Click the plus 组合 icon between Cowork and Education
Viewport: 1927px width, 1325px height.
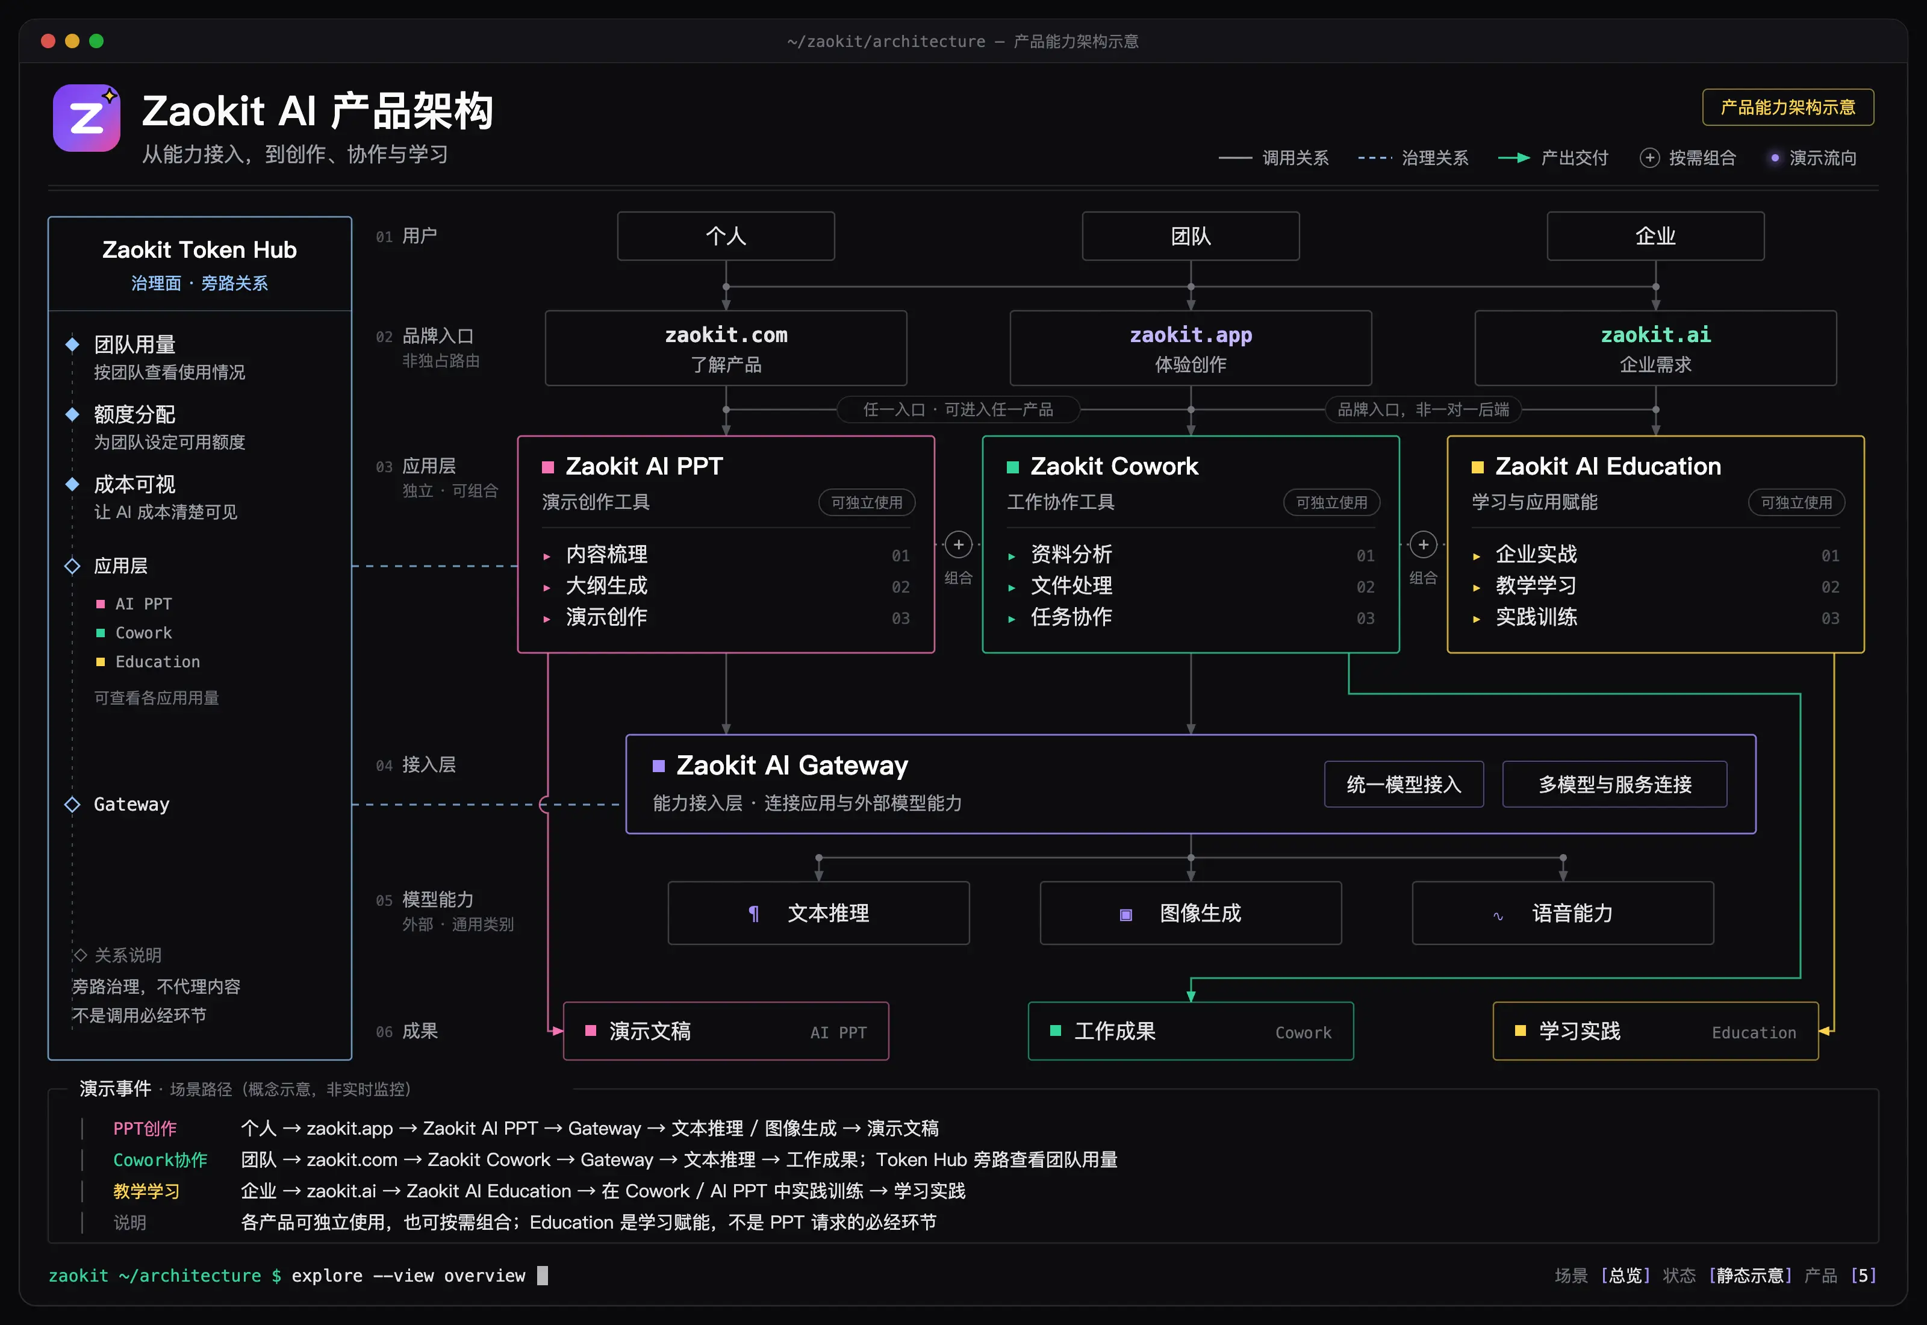point(1423,544)
